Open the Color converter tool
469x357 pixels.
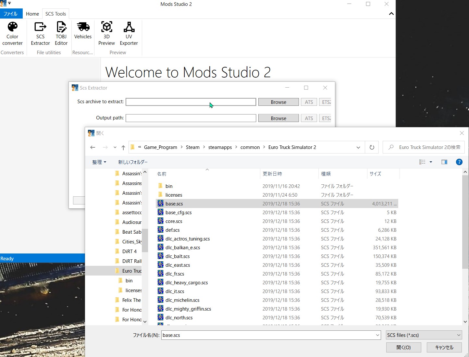click(12, 32)
